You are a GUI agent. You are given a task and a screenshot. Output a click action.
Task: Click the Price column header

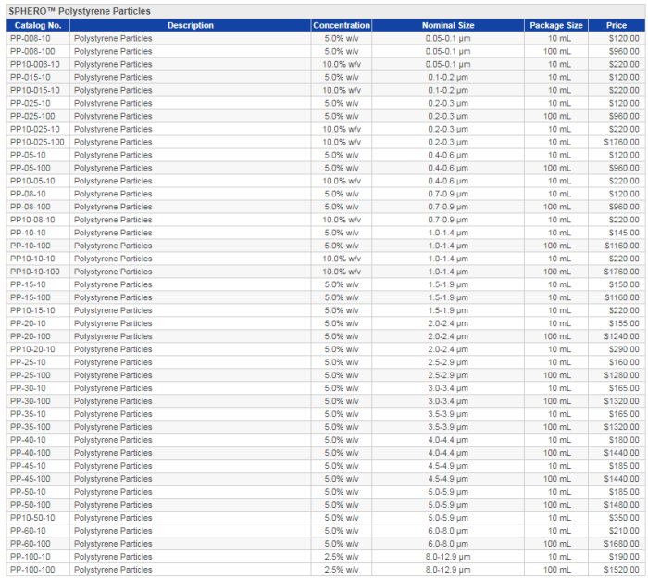click(617, 25)
